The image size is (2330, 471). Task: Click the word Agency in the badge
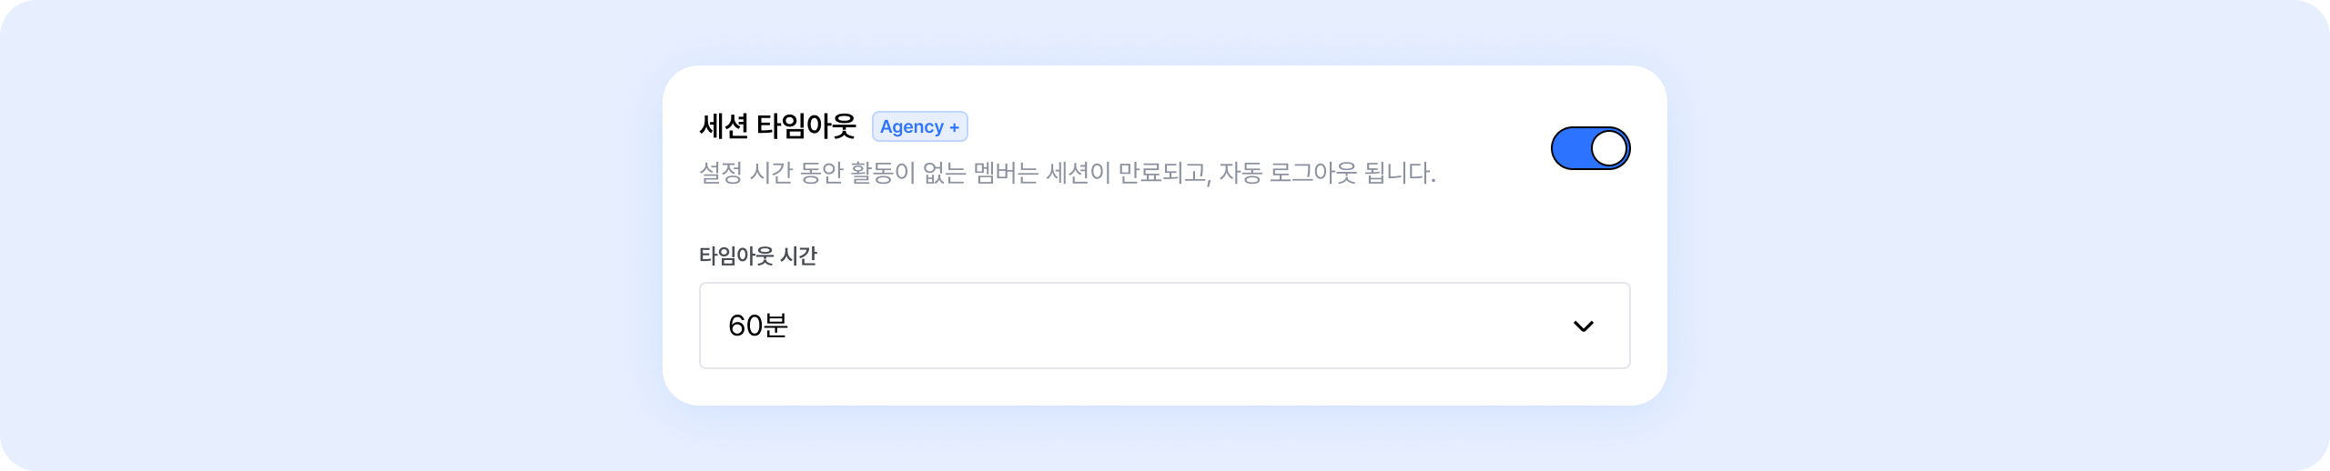click(911, 126)
